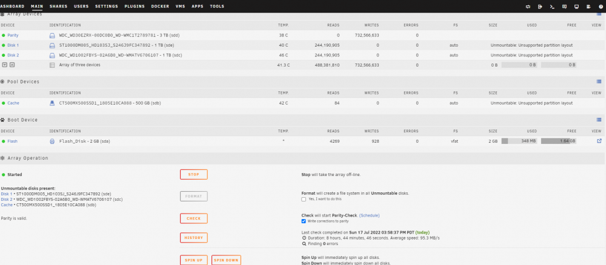
Task: Stop the array with STOP button
Action: (x=194, y=174)
